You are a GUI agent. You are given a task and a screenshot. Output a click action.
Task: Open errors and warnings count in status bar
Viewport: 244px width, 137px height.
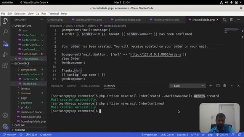(x=31, y=135)
